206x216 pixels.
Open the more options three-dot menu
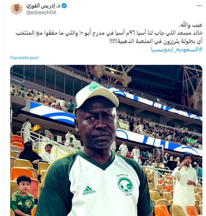199,6
